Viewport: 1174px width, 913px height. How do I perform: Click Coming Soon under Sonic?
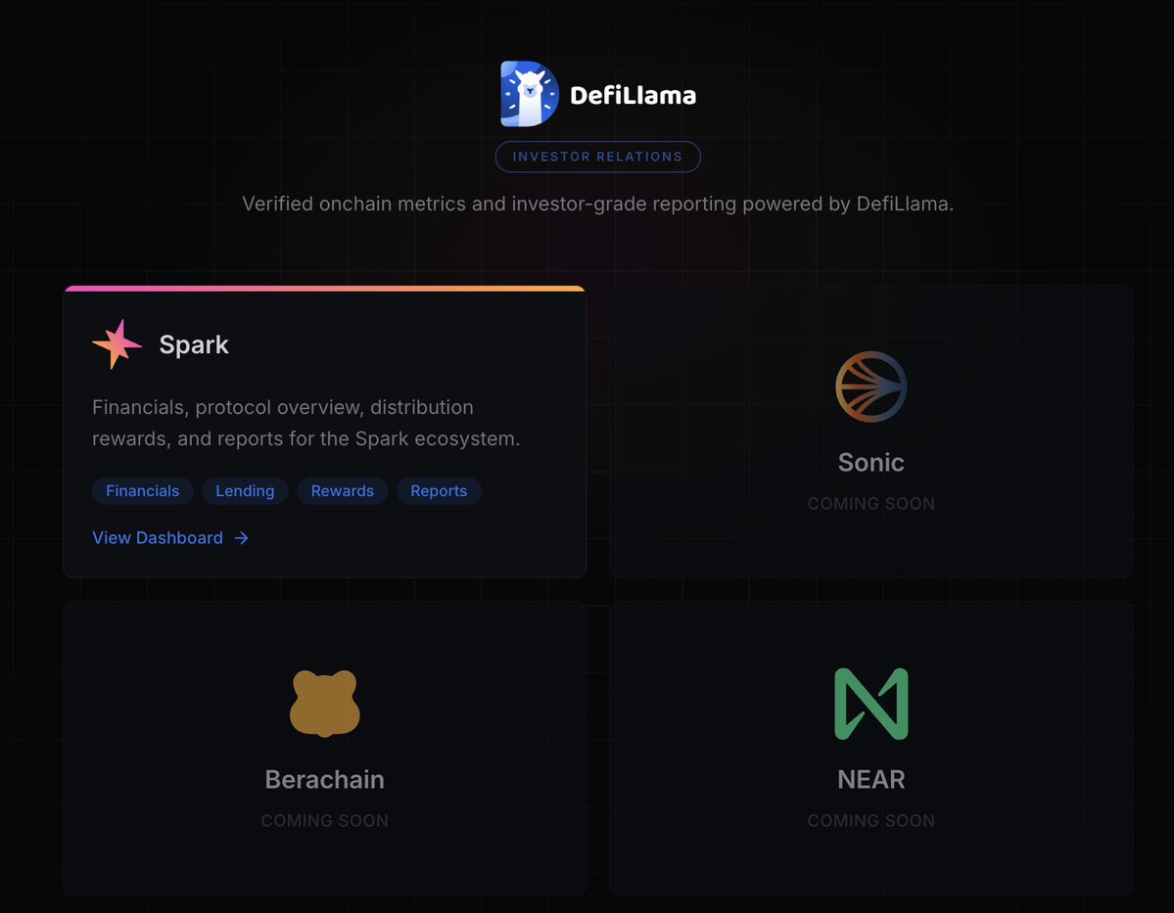[870, 504]
